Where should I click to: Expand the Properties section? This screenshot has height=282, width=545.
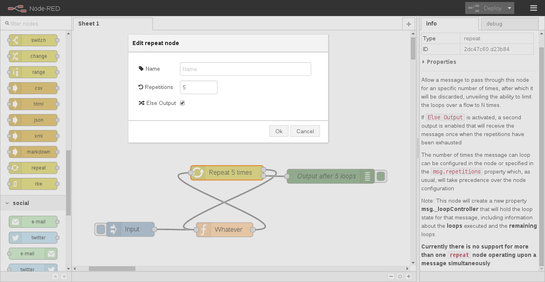click(x=438, y=62)
